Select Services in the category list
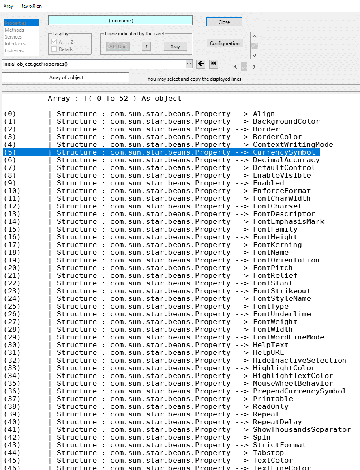The height and width of the screenshot is (470, 360). 14,37
